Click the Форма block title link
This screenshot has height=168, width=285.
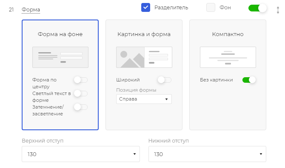point(31,10)
